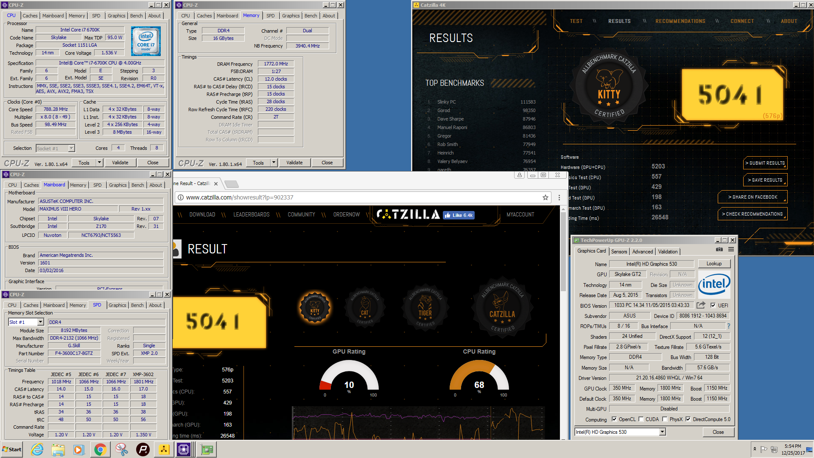Open Advanced tab in GPU-Z

point(642,252)
